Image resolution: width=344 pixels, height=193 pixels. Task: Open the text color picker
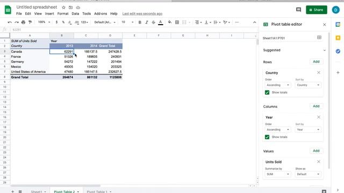160,23
